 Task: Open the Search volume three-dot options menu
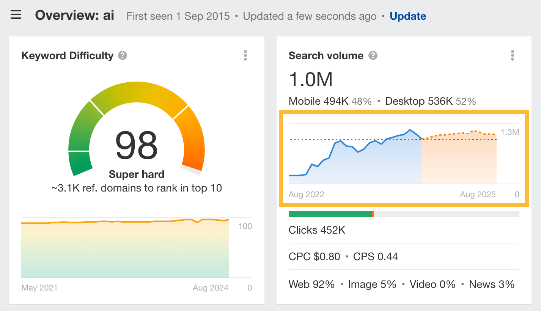[x=512, y=55]
